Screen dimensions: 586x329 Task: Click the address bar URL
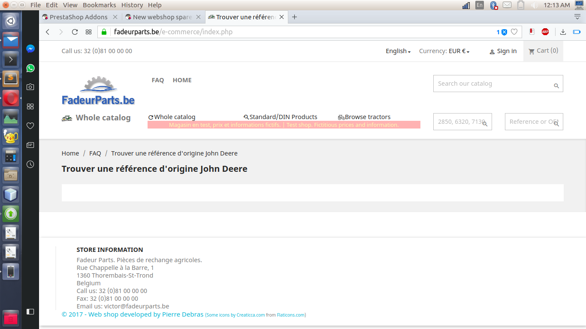(173, 32)
